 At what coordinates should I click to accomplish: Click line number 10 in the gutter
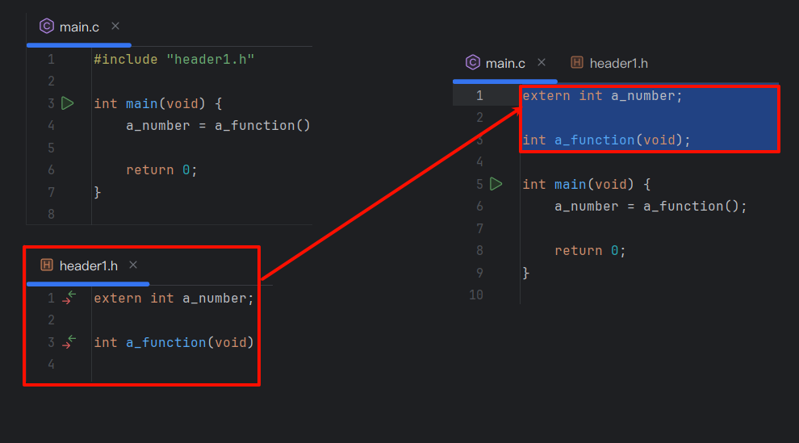(475, 295)
